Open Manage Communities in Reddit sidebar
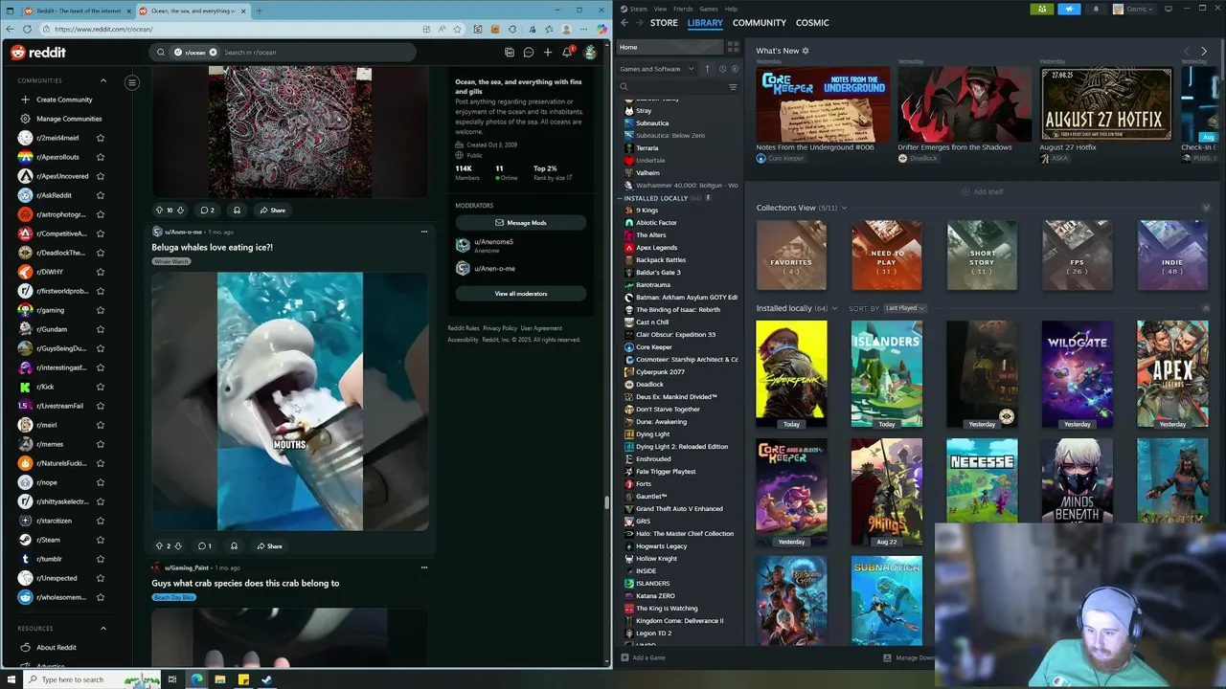The width and height of the screenshot is (1226, 689). (x=69, y=119)
